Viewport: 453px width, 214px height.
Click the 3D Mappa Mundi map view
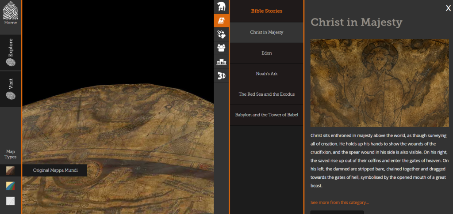point(118,107)
